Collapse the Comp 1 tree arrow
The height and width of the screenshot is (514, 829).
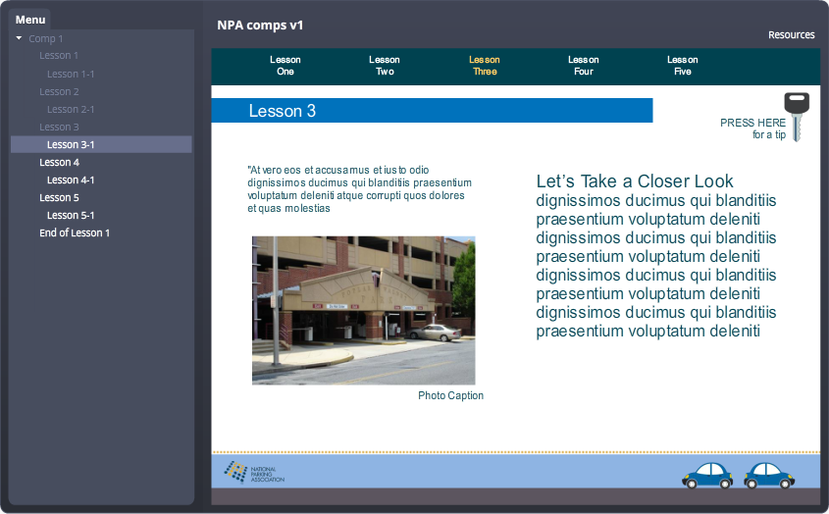click(x=19, y=38)
